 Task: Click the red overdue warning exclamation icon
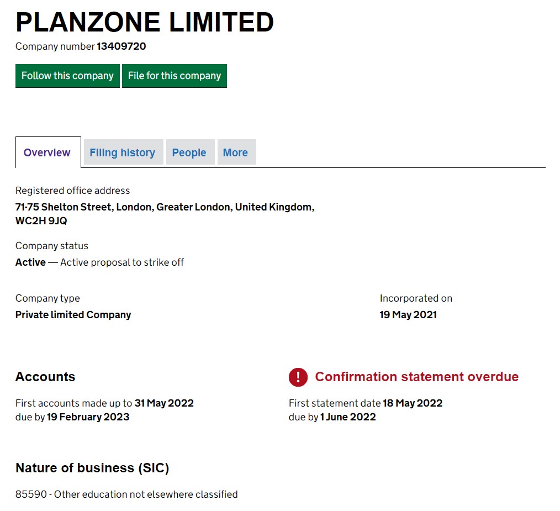tap(298, 377)
